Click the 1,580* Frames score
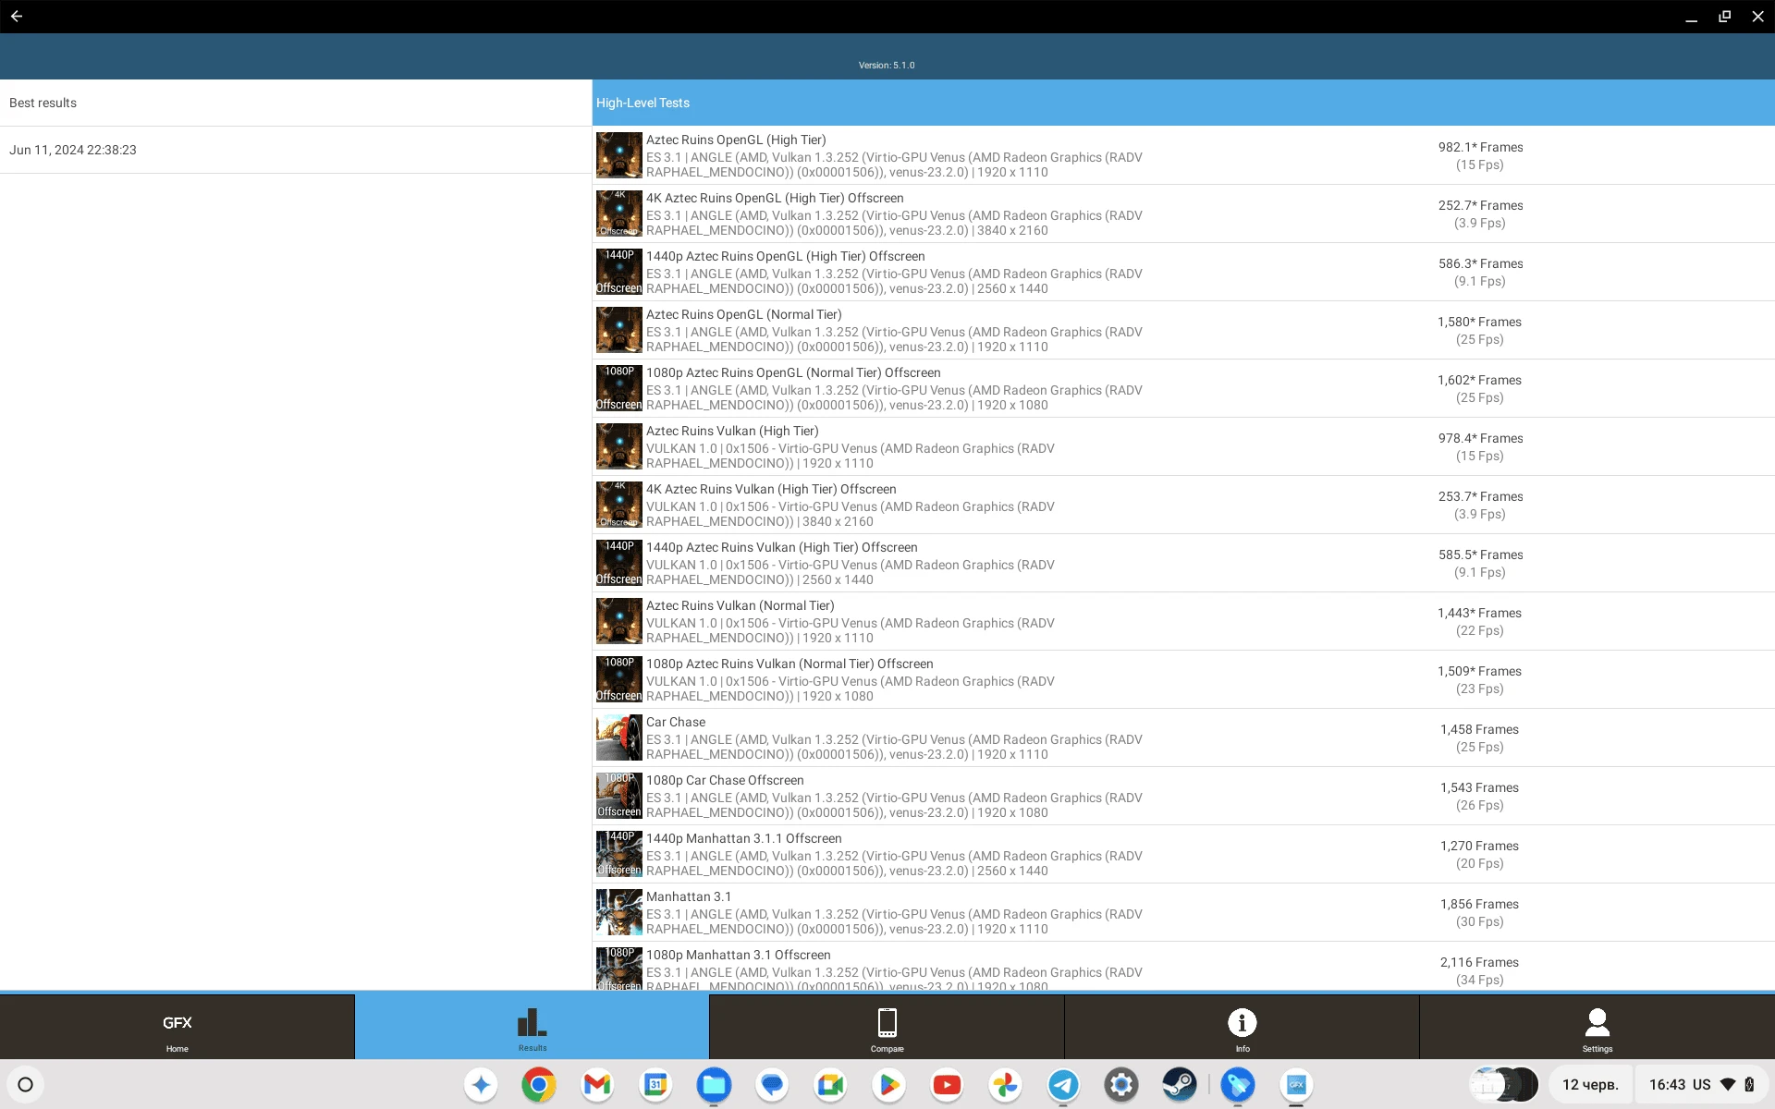1775x1109 pixels. coord(1479,322)
